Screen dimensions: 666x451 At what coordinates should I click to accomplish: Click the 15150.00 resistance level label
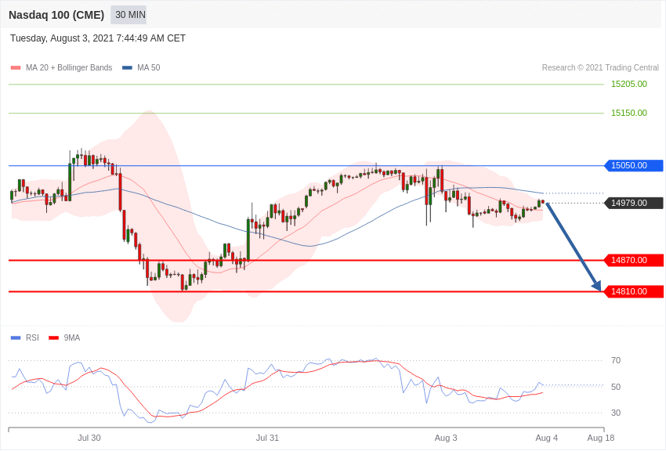click(628, 113)
